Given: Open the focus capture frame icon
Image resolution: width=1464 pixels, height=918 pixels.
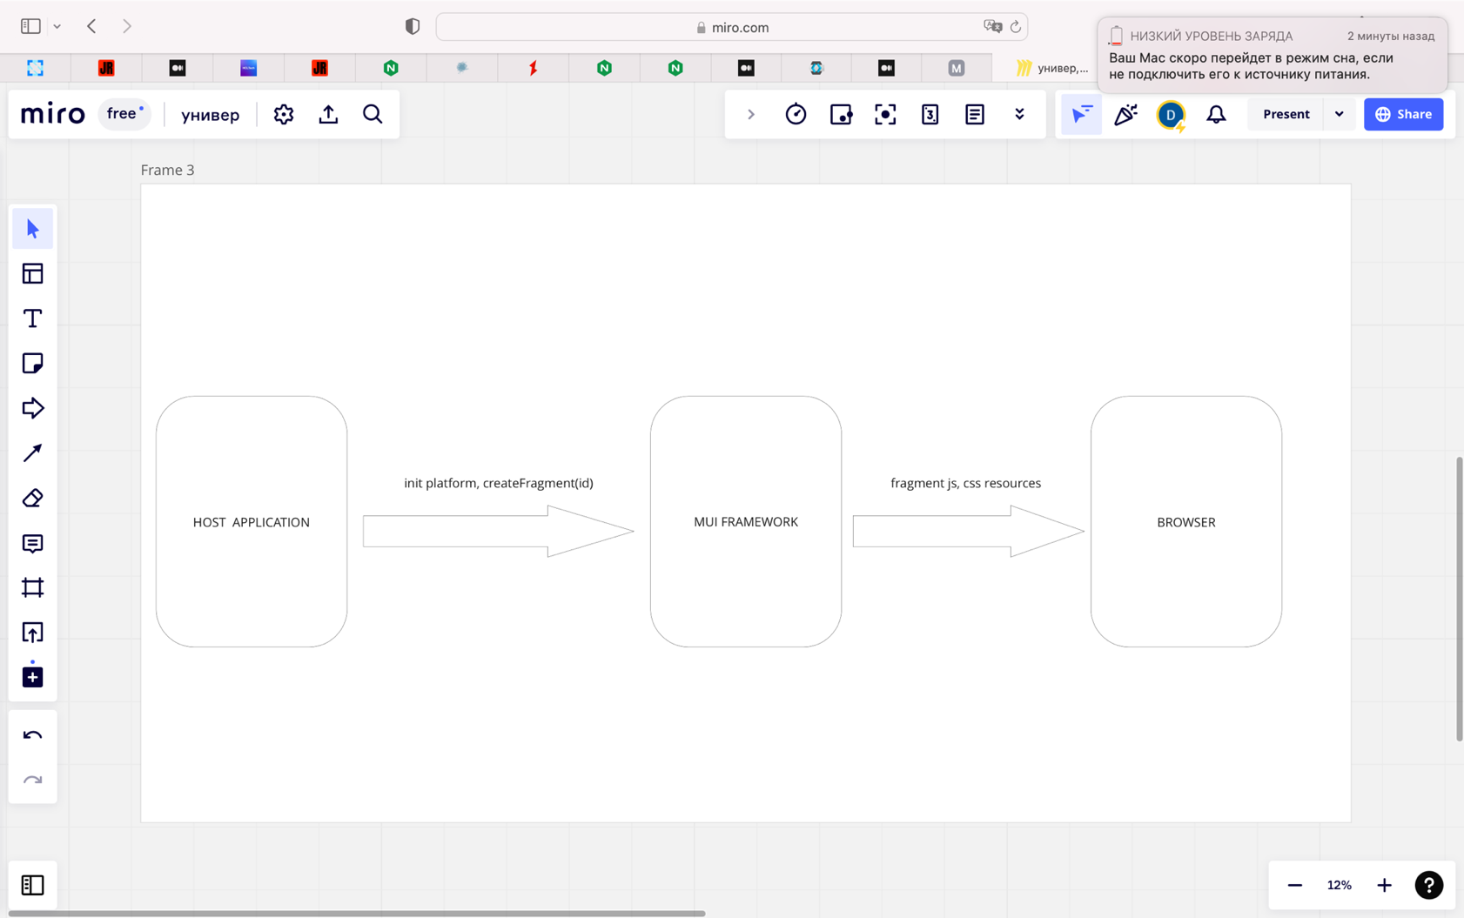Looking at the screenshot, I should (885, 114).
